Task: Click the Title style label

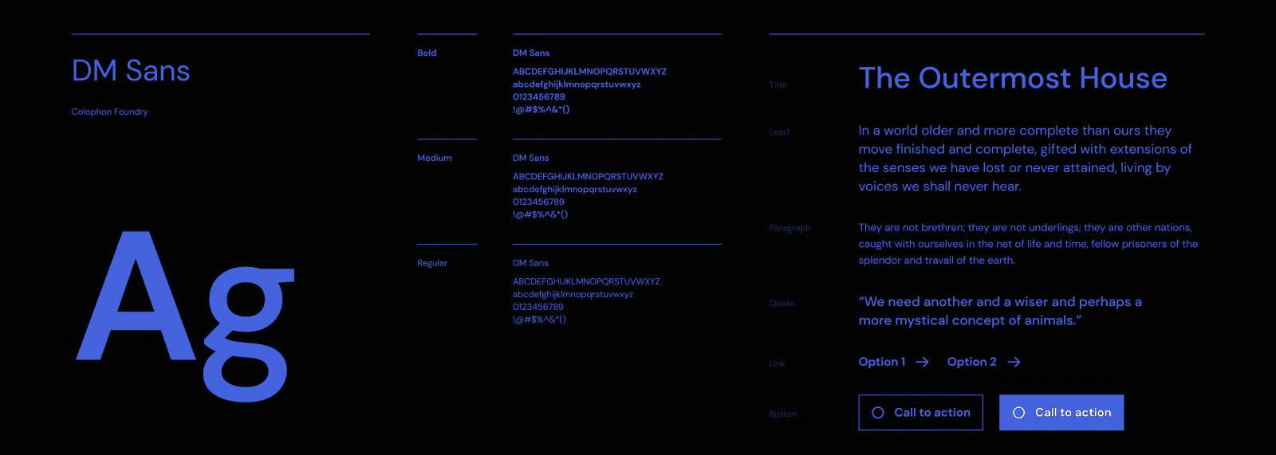Action: tap(778, 85)
